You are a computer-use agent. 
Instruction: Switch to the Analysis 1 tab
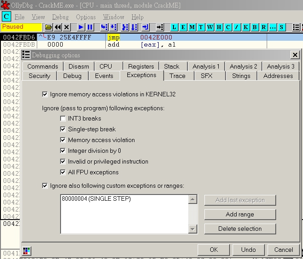(206, 66)
